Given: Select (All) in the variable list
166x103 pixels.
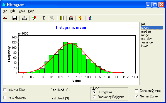Looking at the screenshot, I should pyautogui.click(x=144, y=24).
